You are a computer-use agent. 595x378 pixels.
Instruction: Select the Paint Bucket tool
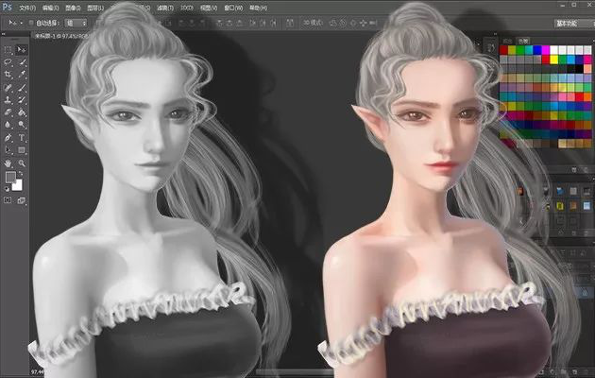point(22,112)
